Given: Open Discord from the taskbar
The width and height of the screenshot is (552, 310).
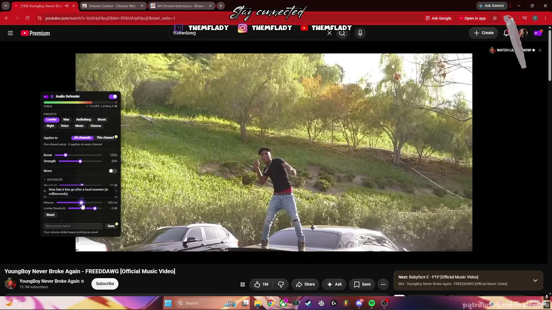Looking at the screenshot, I should click(x=359, y=303).
